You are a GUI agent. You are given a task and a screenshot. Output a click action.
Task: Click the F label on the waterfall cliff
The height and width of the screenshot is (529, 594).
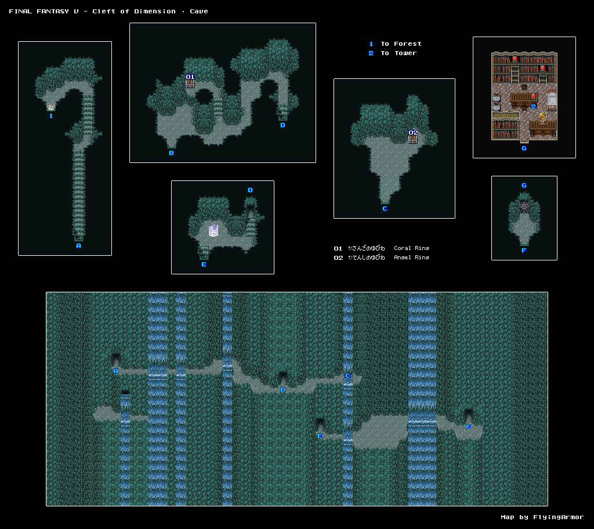coord(468,427)
